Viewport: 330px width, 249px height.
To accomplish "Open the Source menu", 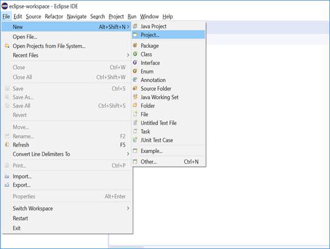I will click(33, 16).
